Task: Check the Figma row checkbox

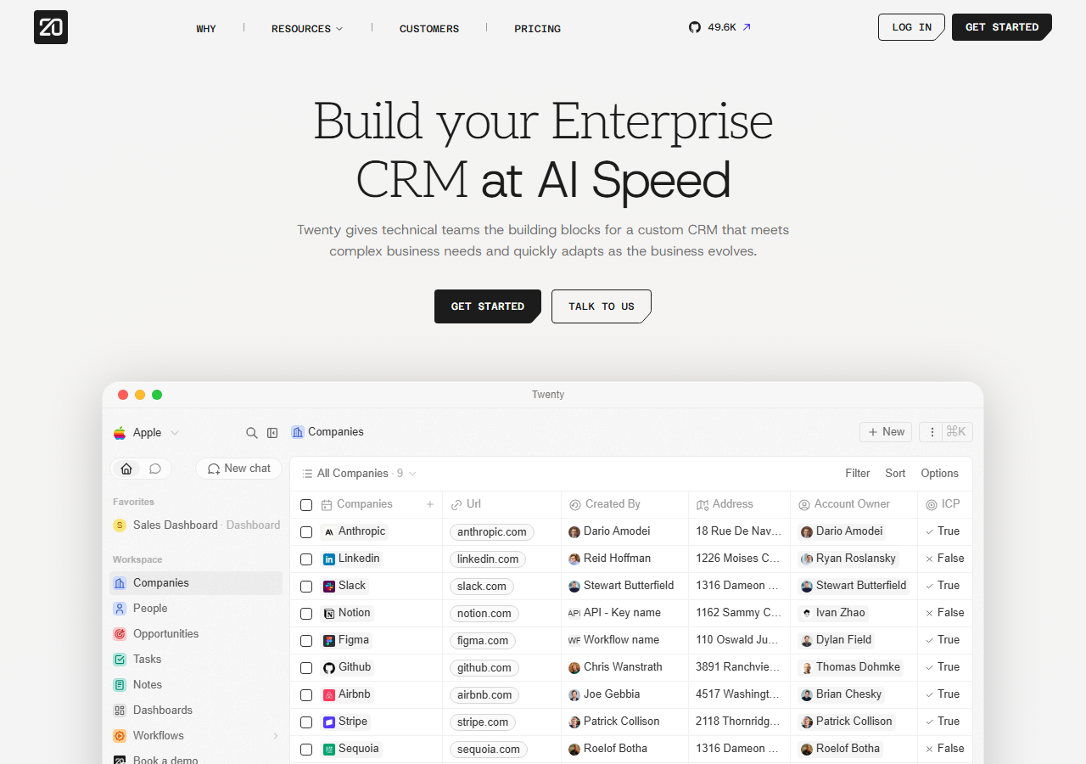Action: [x=306, y=641]
